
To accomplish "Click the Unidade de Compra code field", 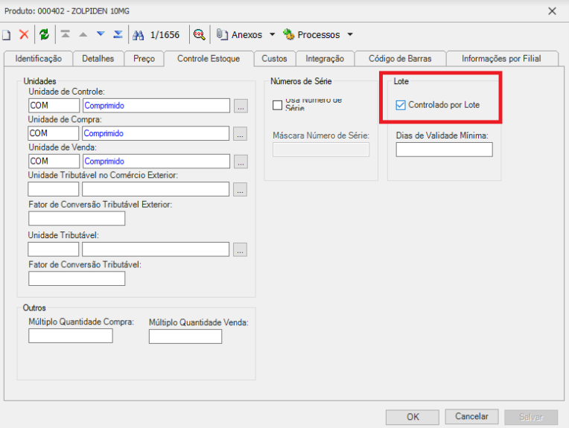I will [x=54, y=133].
